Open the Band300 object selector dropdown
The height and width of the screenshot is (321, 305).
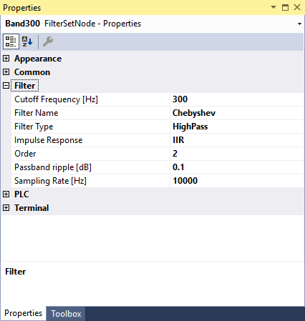299,24
